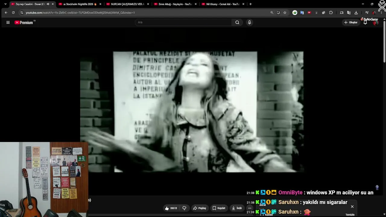Open a new browser tab
This screenshot has width=386, height=217.
251,4
